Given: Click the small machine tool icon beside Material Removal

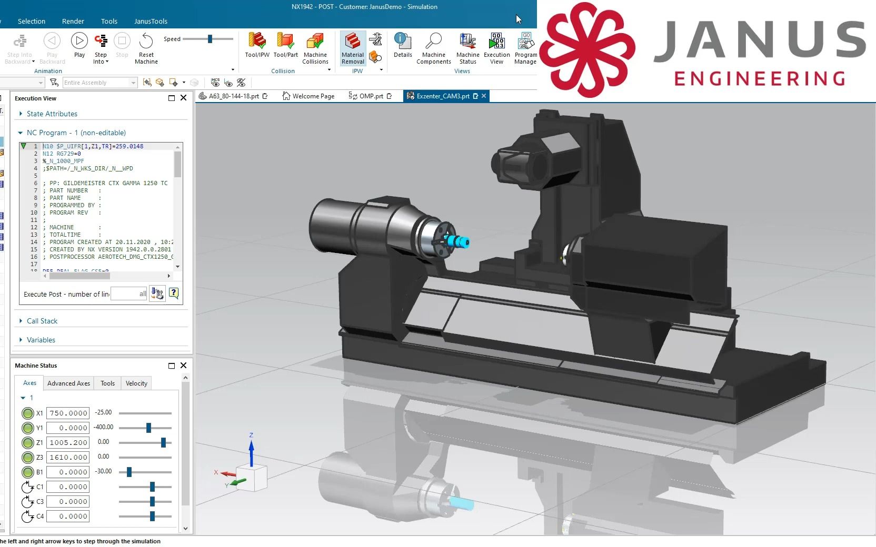Looking at the screenshot, I should (375, 39).
